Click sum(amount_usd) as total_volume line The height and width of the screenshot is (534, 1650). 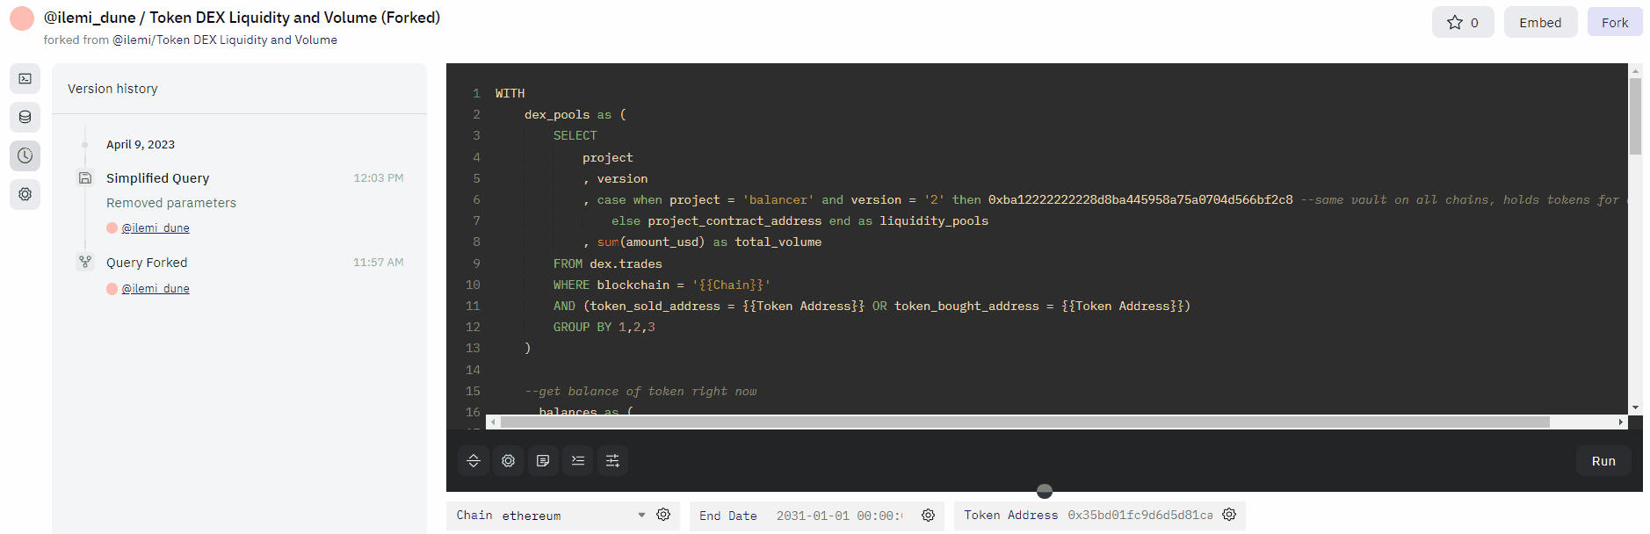coord(703,242)
